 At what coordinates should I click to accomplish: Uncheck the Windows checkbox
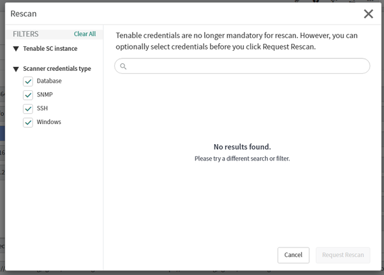pos(28,122)
